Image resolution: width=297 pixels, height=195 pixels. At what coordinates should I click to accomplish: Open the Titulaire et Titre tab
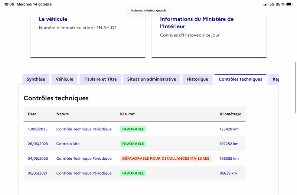pos(100,79)
